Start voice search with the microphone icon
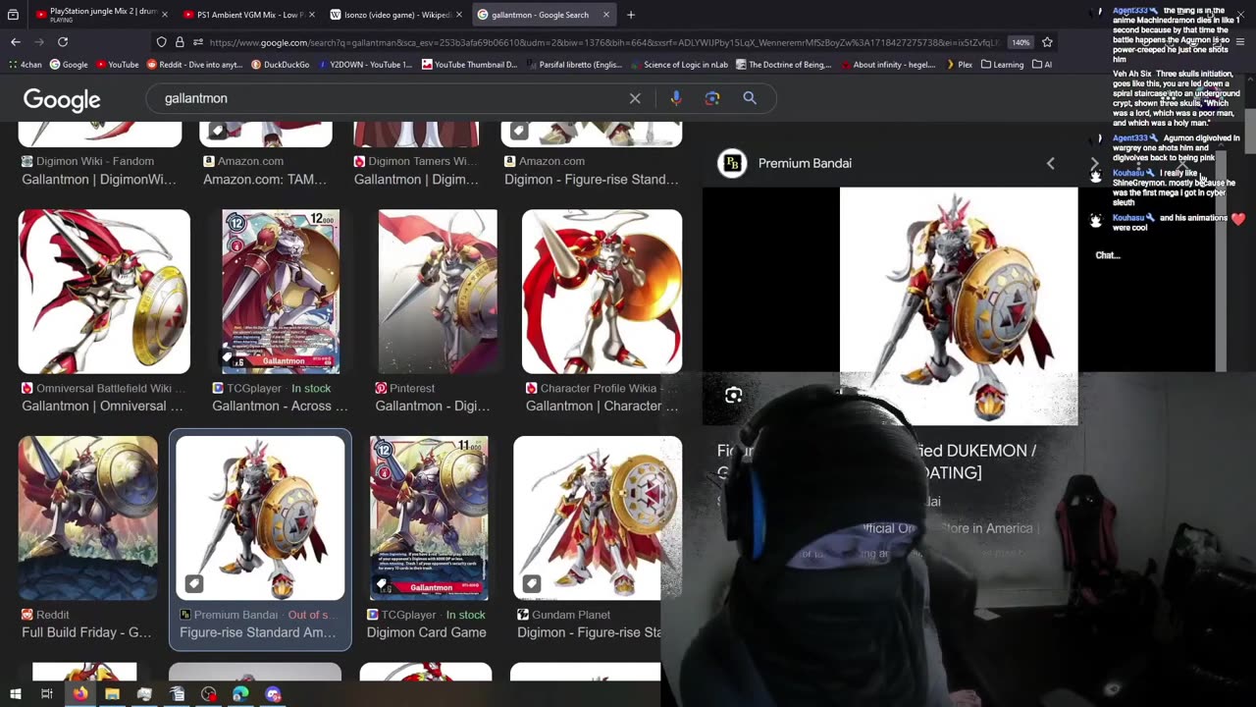The height and width of the screenshot is (707, 1256). coord(675,98)
